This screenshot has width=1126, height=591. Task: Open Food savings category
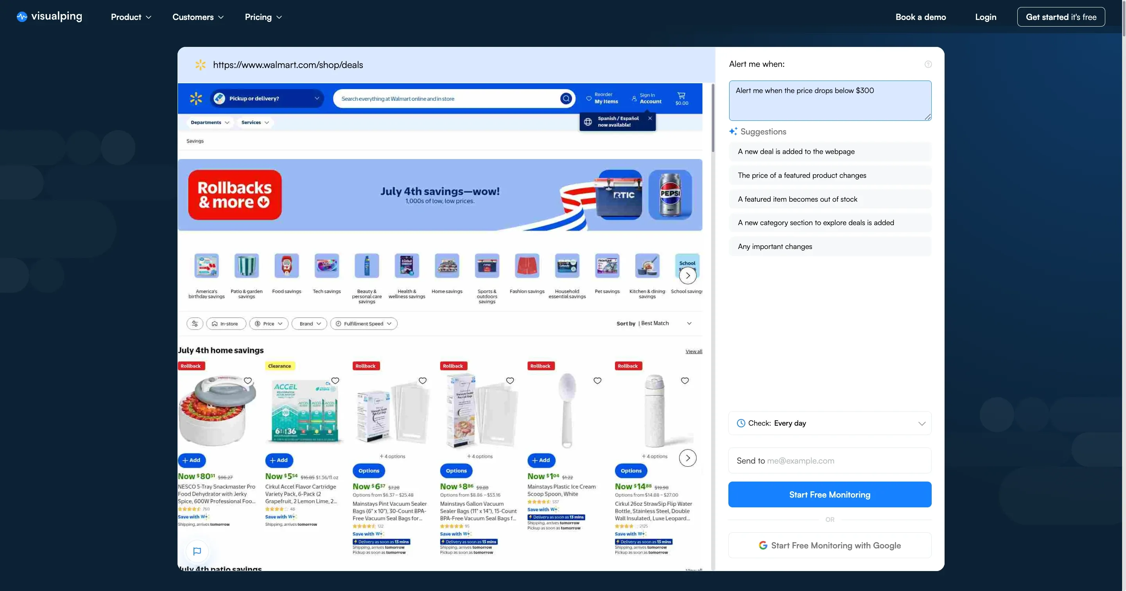click(287, 274)
